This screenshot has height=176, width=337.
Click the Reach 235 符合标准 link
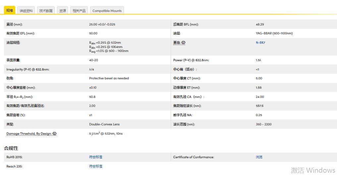(96, 166)
